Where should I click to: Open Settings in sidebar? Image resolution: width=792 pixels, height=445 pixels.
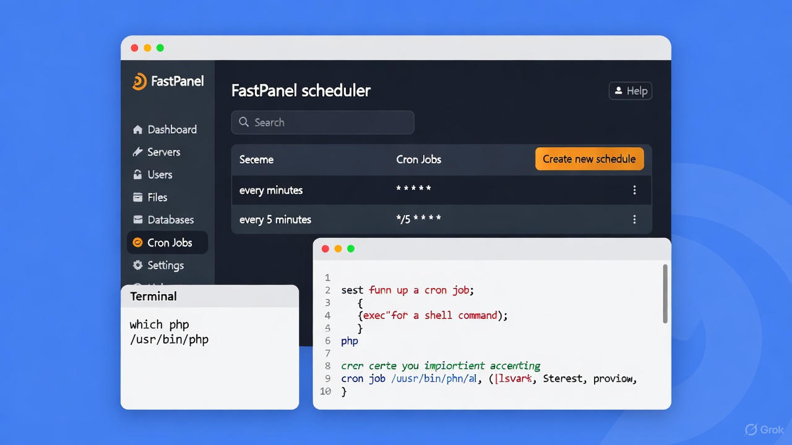click(x=158, y=265)
